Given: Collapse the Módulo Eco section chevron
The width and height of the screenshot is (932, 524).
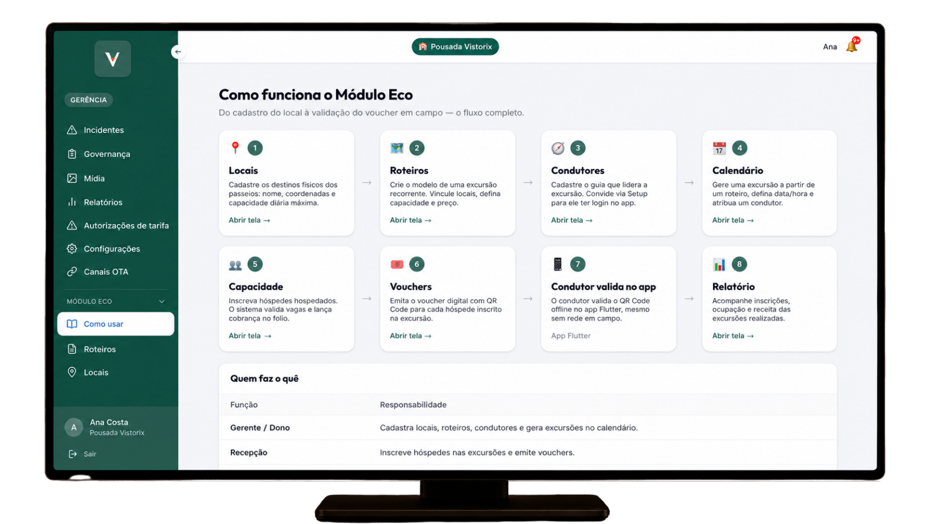Looking at the screenshot, I should 161,301.
